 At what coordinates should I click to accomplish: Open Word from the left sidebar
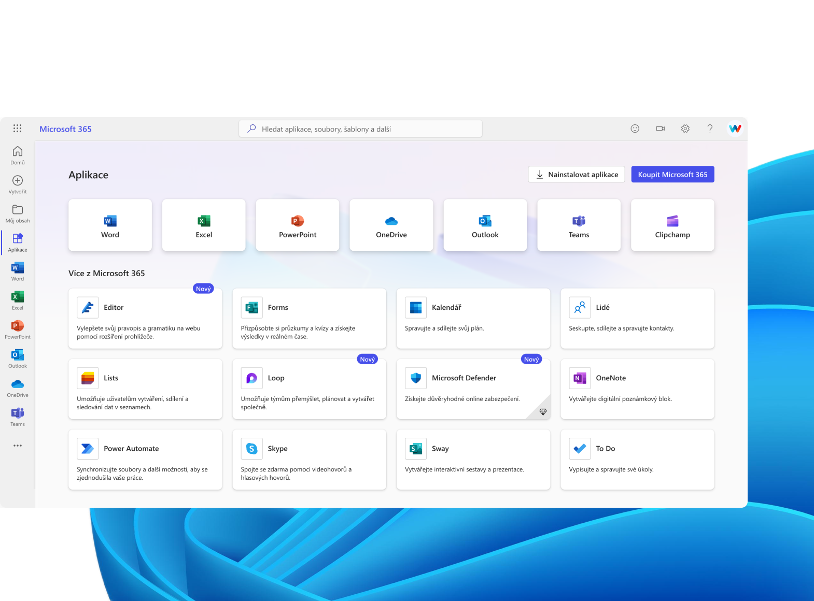pos(18,271)
